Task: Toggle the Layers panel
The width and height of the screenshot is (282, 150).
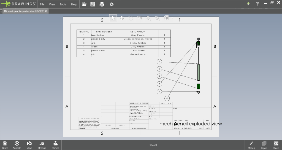Action: [x=264, y=145]
